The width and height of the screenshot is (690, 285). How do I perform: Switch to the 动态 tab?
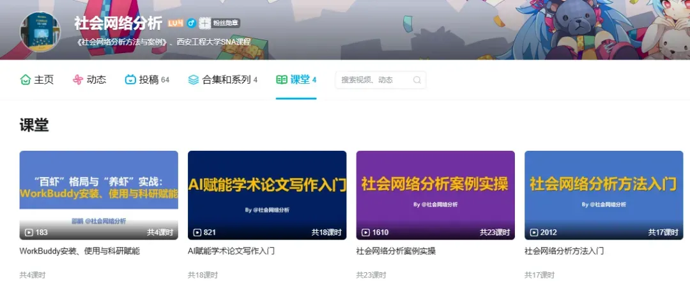point(89,80)
